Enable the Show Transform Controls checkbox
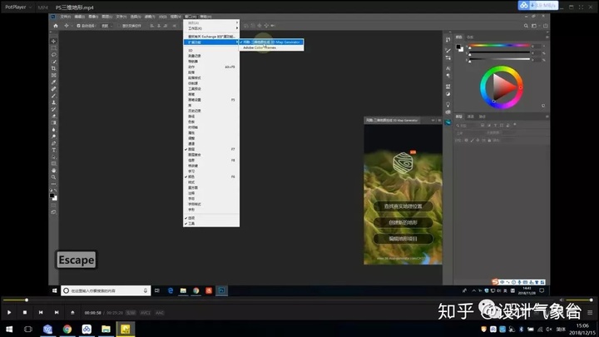 click(x=119, y=26)
